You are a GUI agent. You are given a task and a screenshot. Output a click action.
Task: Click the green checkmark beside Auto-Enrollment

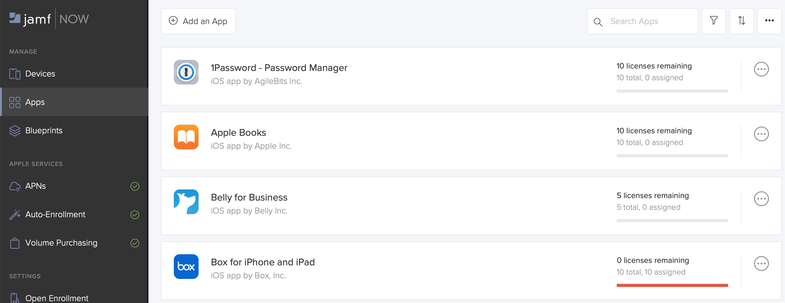point(135,214)
